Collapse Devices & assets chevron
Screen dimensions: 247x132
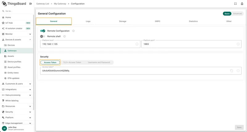pos(30,40)
